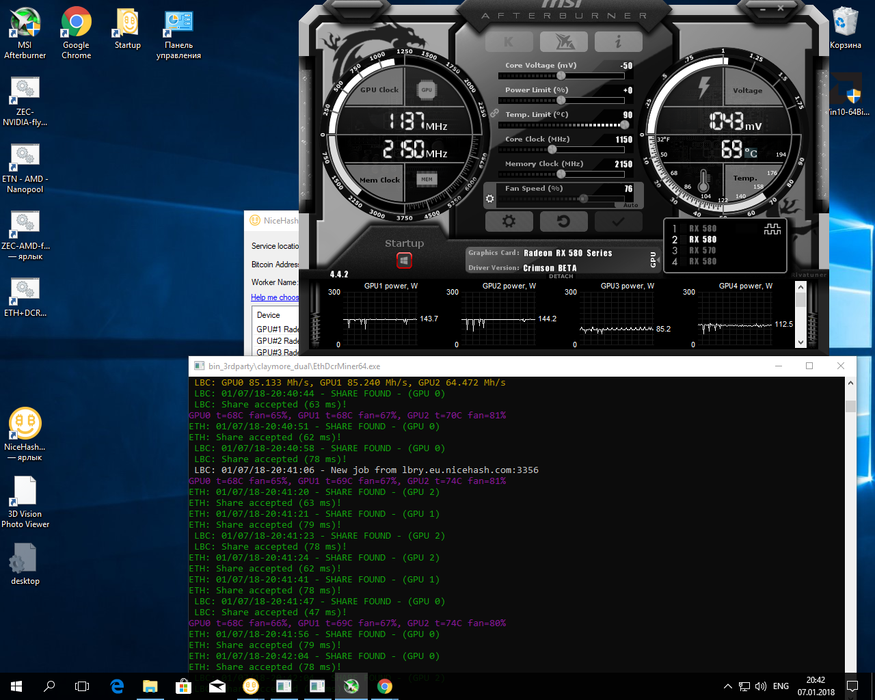
Task: Open MSI Afterburner settings gear button
Action: [509, 221]
